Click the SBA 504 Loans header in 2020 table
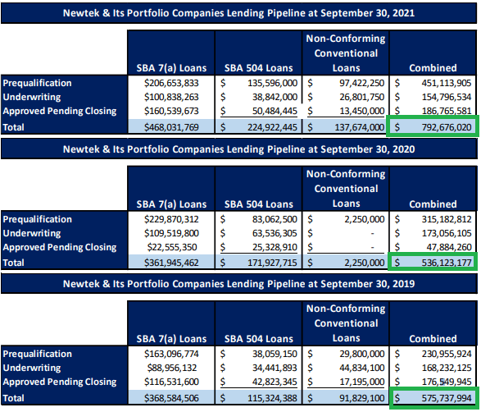481x412 pixels. 259,204
